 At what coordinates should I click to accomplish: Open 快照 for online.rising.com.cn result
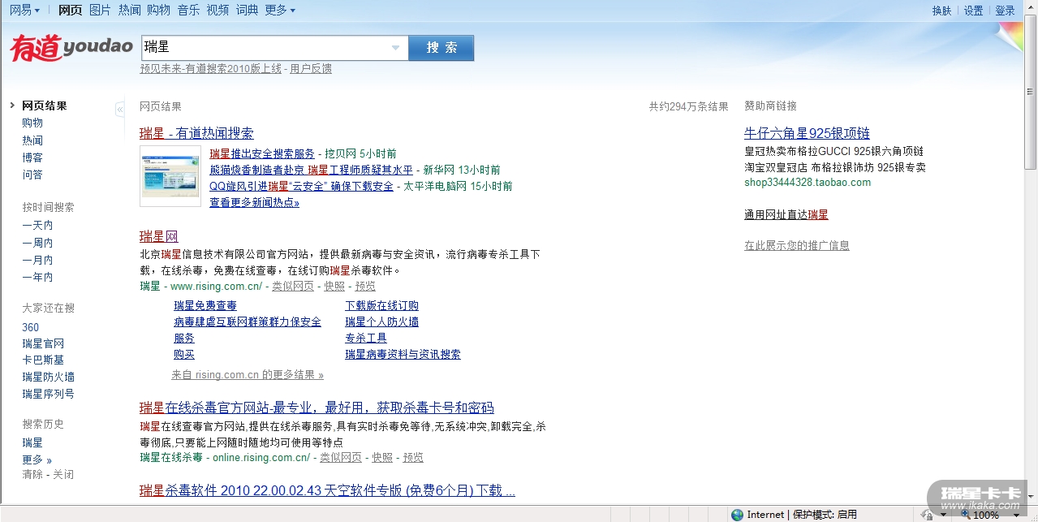(x=382, y=457)
